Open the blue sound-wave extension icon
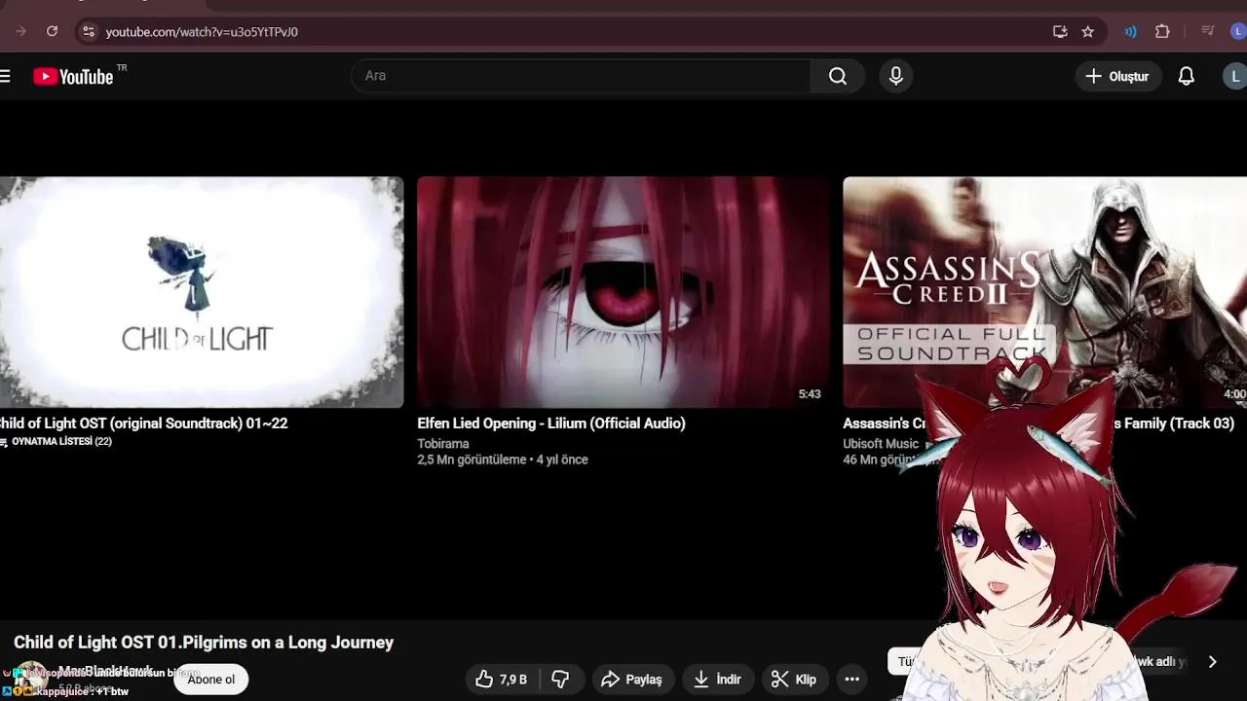This screenshot has height=701, width=1247. click(1130, 31)
